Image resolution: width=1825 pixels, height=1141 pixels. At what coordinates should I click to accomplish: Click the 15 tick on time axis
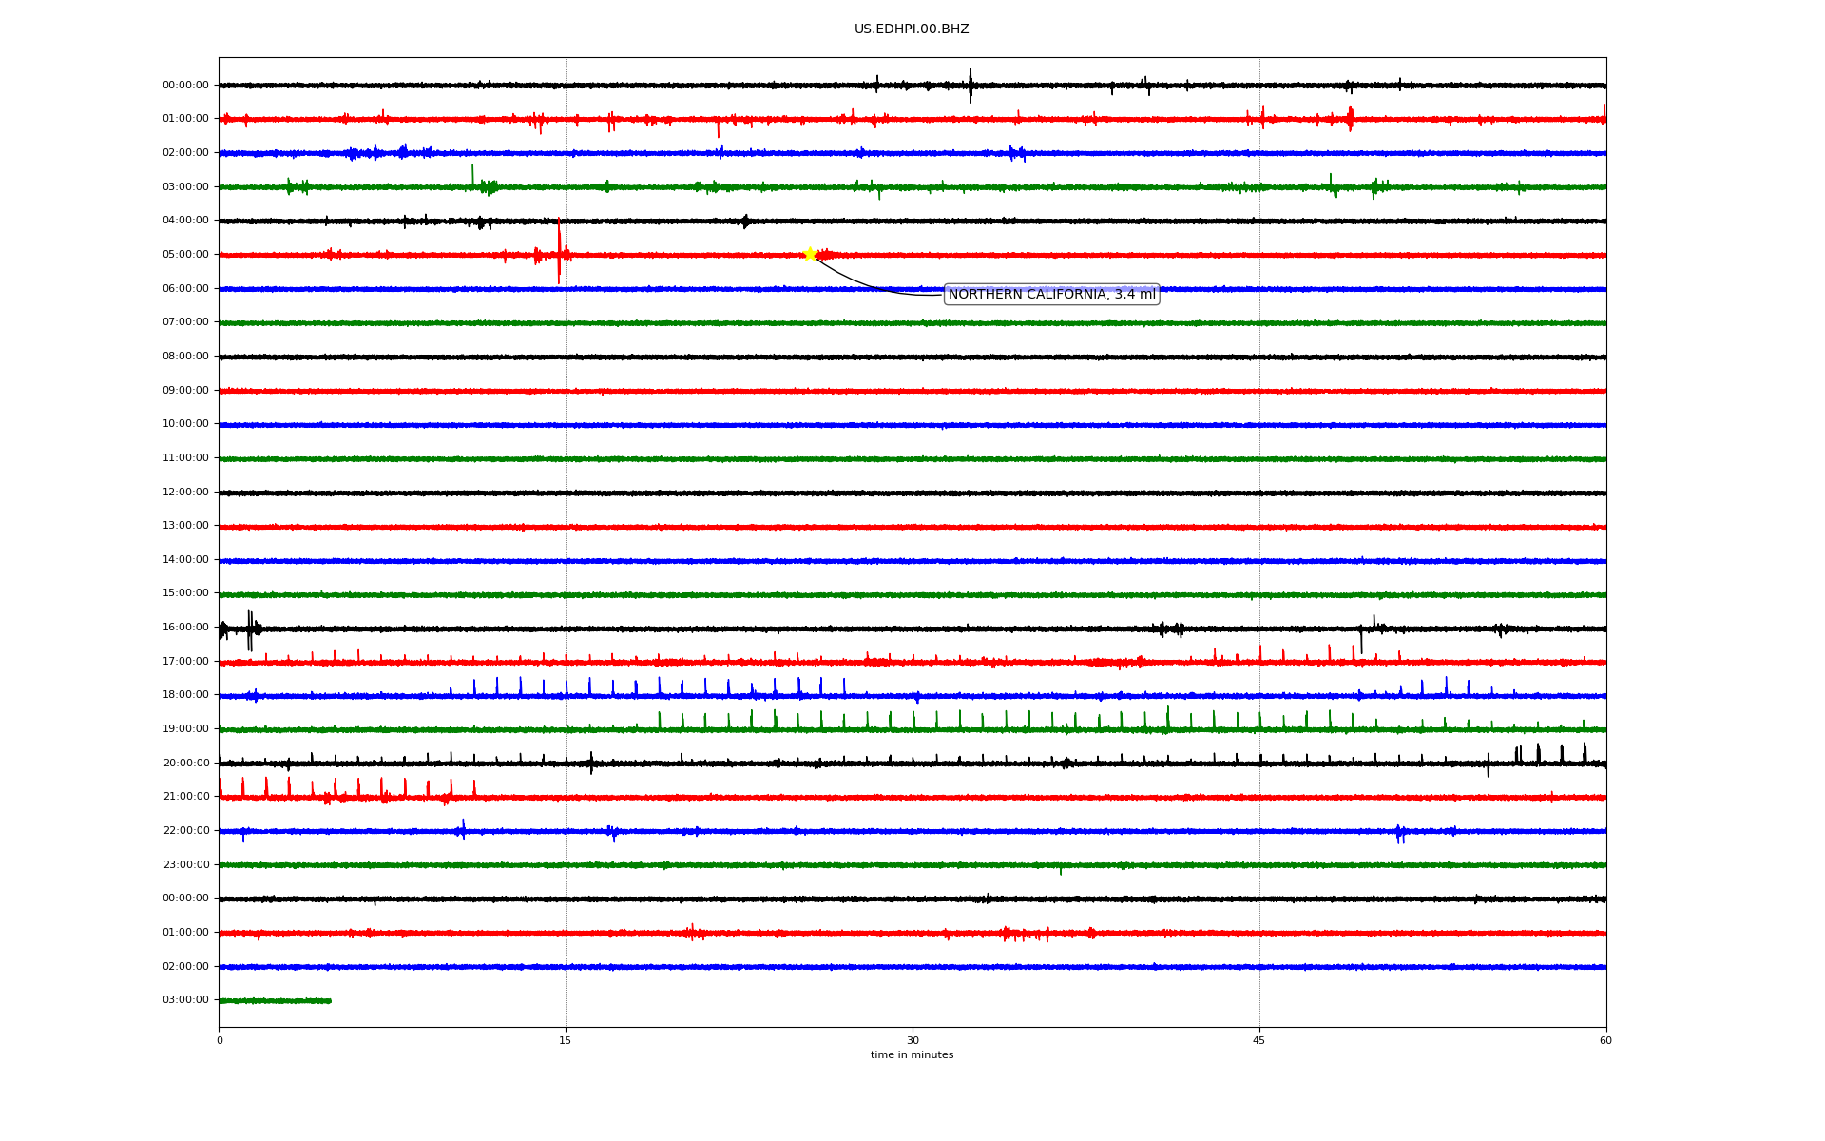click(566, 1040)
